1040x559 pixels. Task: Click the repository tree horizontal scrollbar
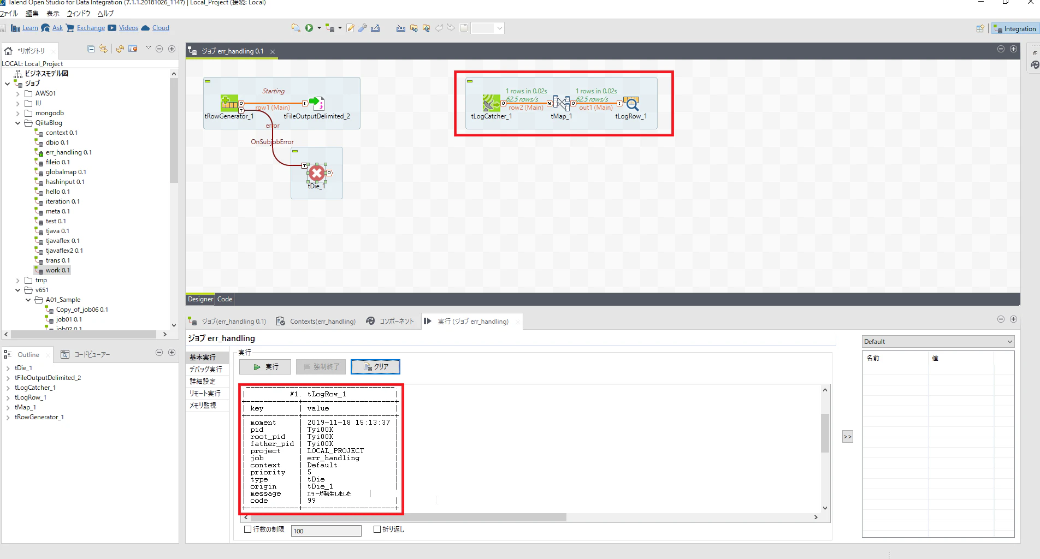pyautogui.click(x=84, y=334)
